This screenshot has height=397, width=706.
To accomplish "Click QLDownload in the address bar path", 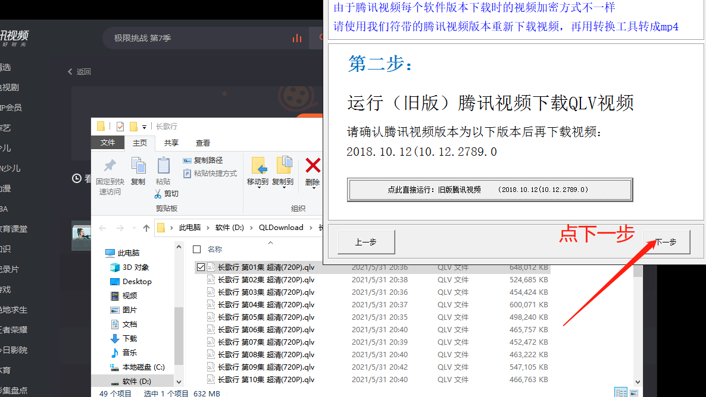I will [x=281, y=228].
